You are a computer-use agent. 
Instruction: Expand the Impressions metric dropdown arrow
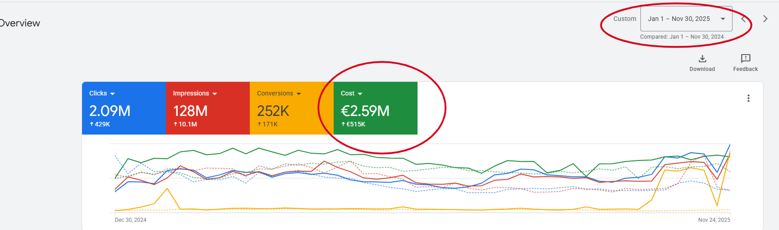click(215, 94)
